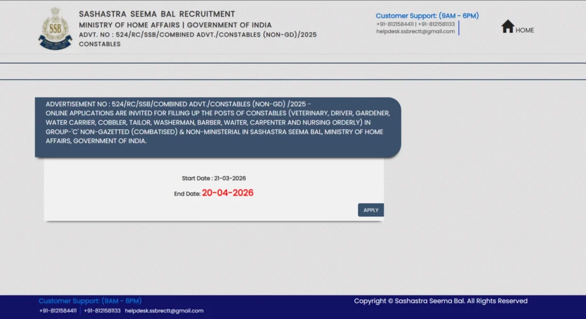This screenshot has width=586, height=319.
Task: Select header helpdesk.ssbrectt@gmail.com email
Action: pyautogui.click(x=415, y=31)
